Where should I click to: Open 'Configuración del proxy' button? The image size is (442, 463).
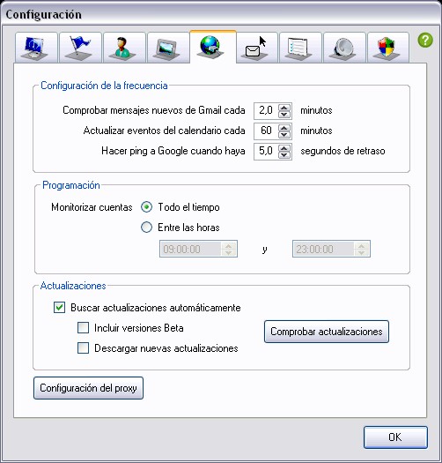click(88, 388)
